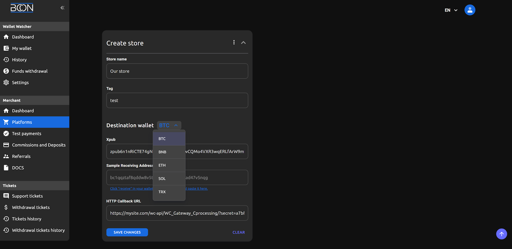Viewport: 512px width, 249px height.
Task: Open the History page
Action: tap(19, 60)
